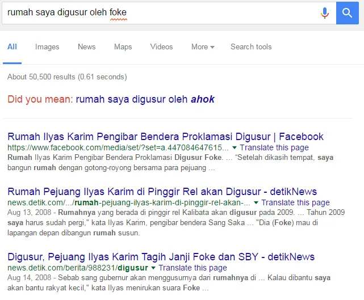Go to the Maps tab

pos(123,47)
